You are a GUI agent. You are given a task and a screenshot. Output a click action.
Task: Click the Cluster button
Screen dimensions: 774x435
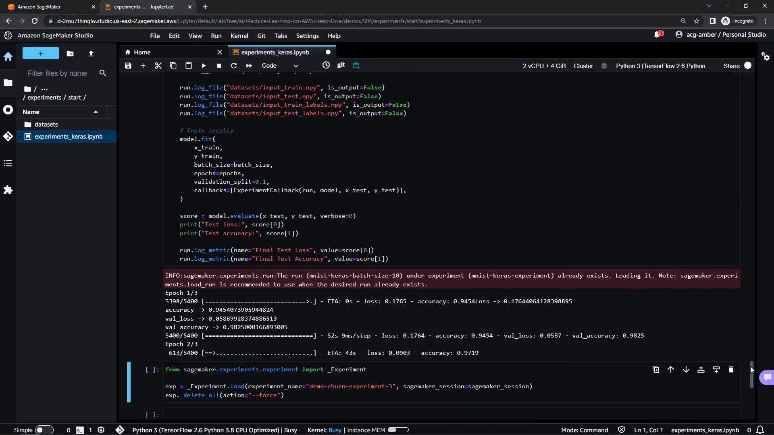coord(583,66)
